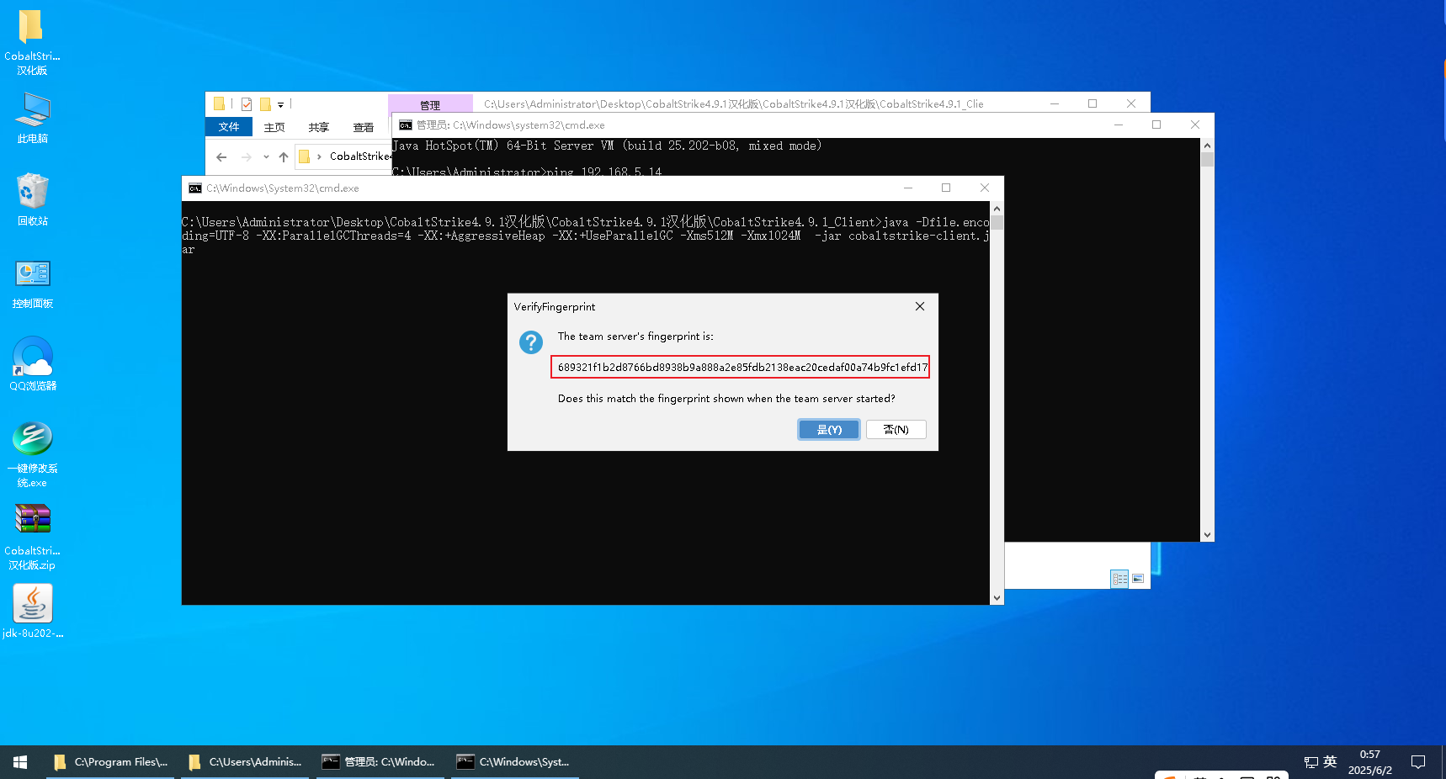1446x779 pixels.
Task: Switch to 管理员 cmd taskbar window
Action: 380,762
